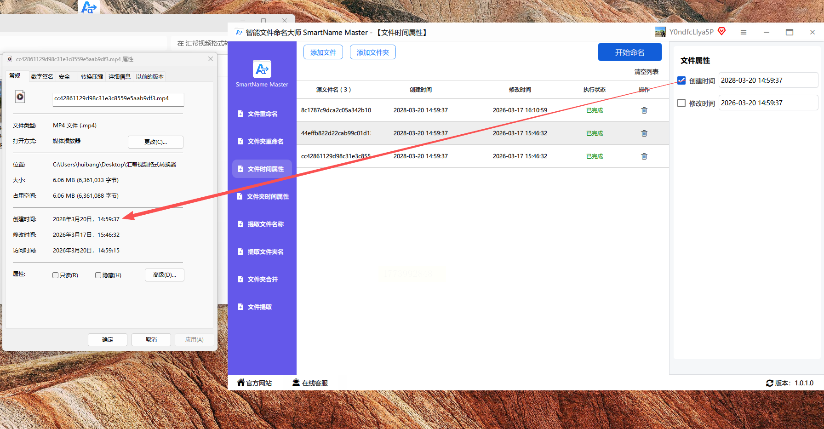Click the version refresh icon

(x=769, y=383)
